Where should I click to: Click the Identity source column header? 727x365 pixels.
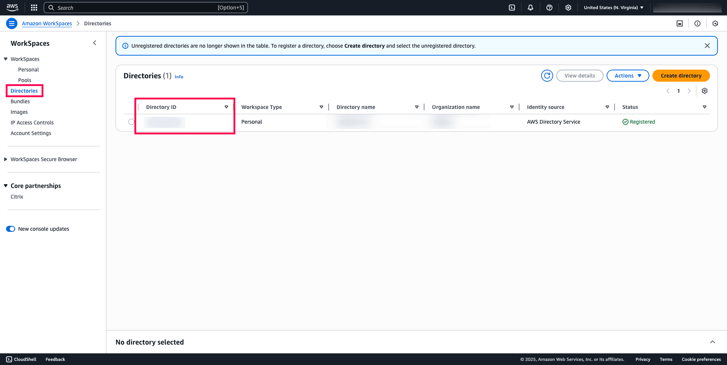pyautogui.click(x=546, y=107)
